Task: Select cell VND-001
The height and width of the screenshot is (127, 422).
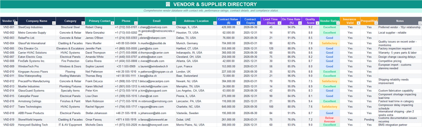Action: (x=9, y=27)
